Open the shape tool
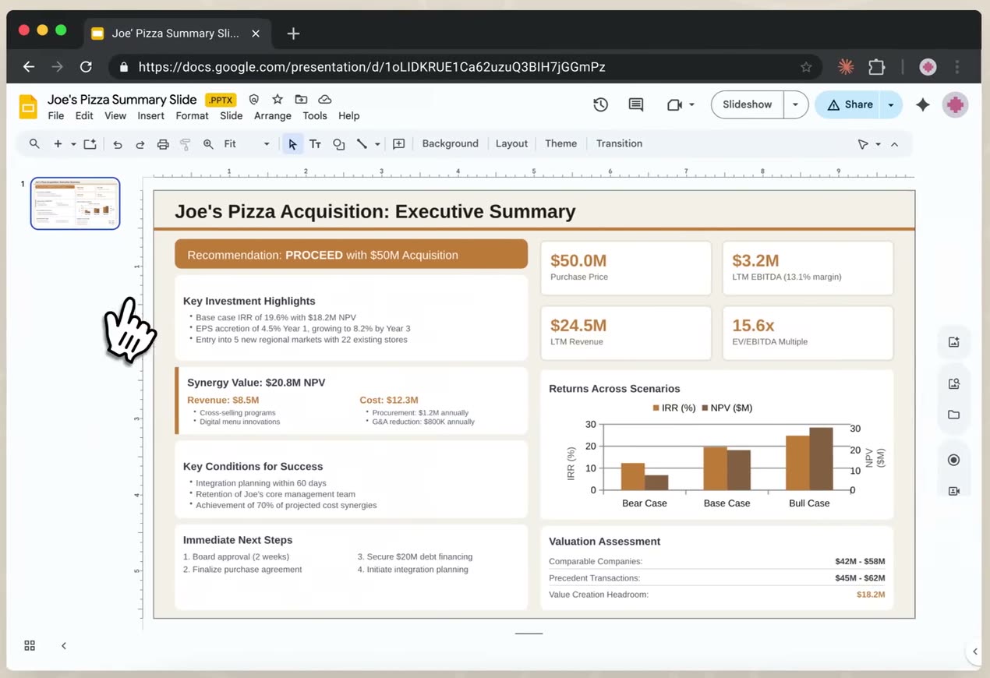Screen dimensions: 990x678 pyautogui.click(x=338, y=143)
